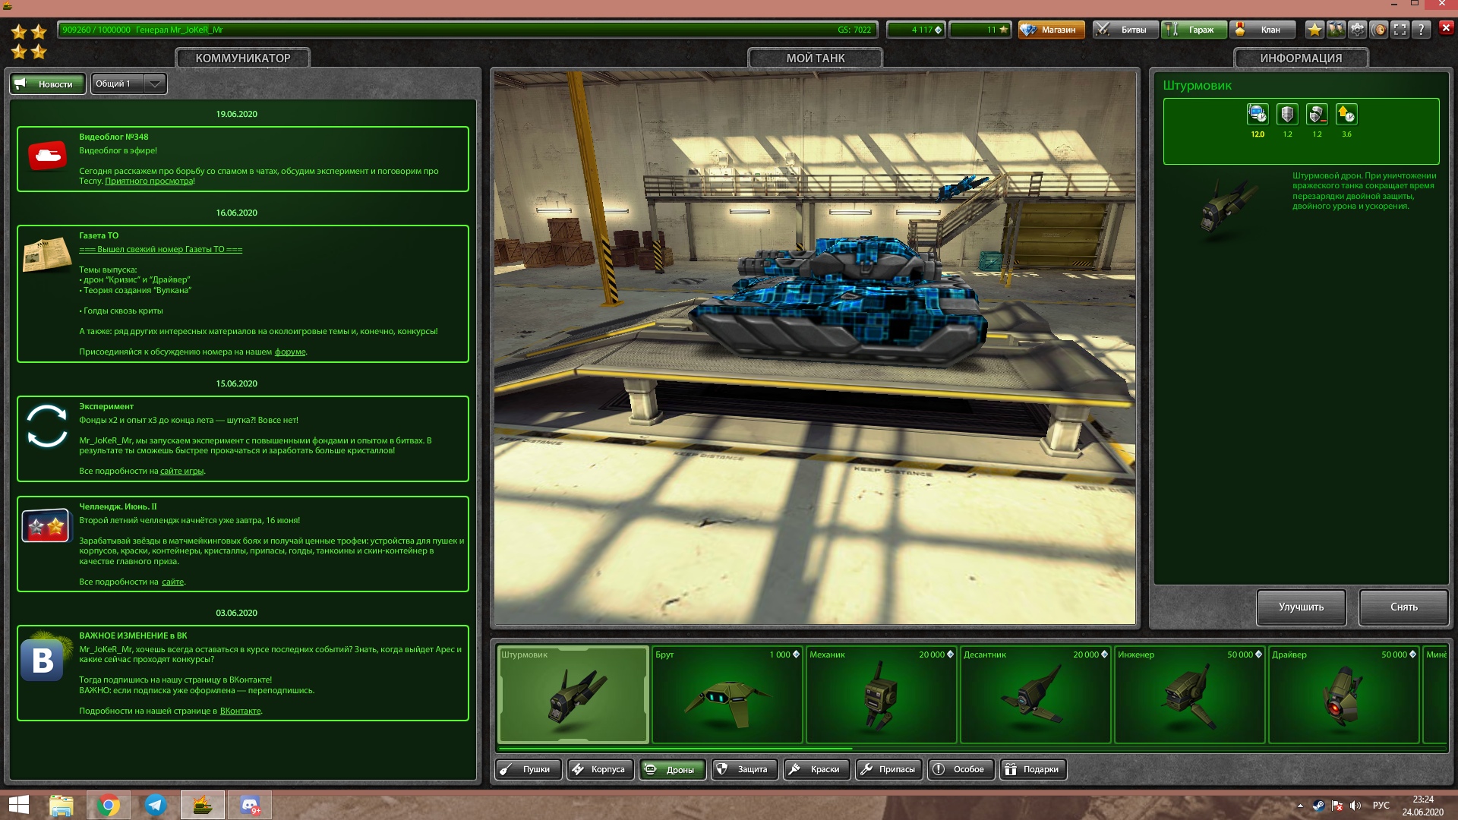Viewport: 1458px width, 820px height.
Task: Click the VK logo news icon
Action: pos(42,660)
